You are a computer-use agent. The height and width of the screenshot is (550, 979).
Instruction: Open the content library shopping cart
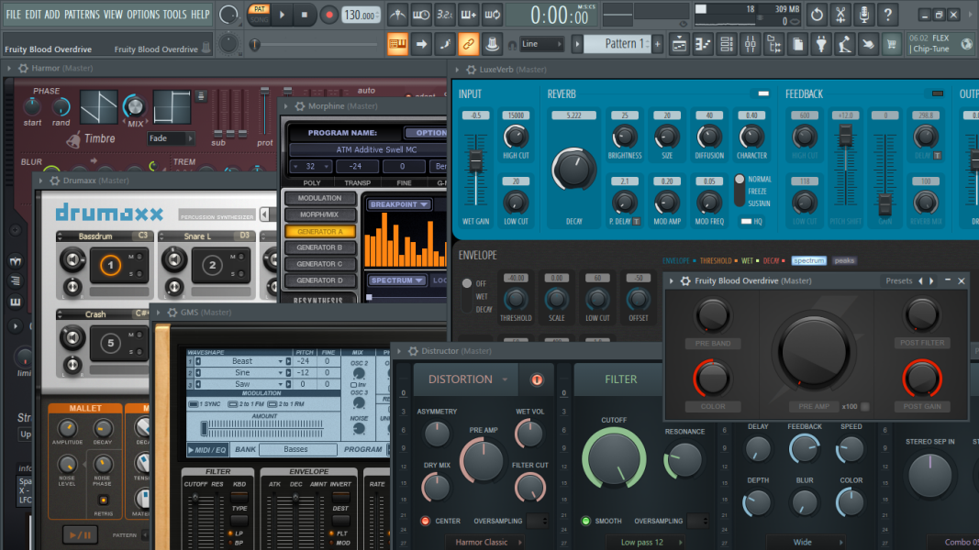(892, 44)
